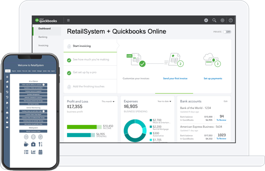
Task: Click the expenses donut chart
Action: point(135,131)
